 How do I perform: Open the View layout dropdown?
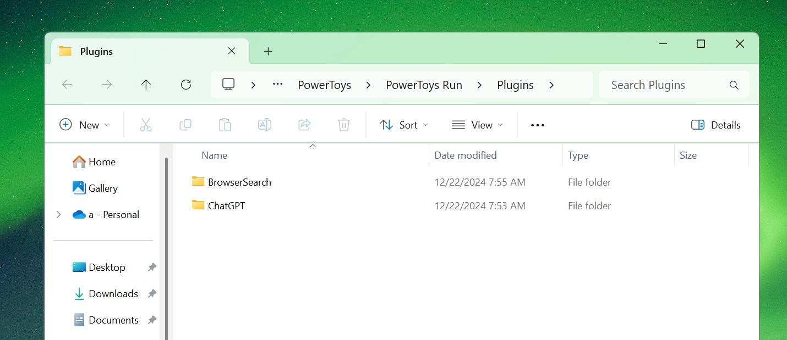tap(477, 125)
